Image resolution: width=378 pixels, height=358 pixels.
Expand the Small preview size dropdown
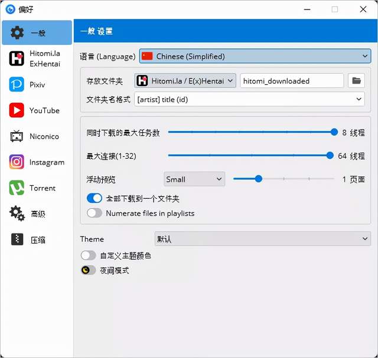point(194,179)
